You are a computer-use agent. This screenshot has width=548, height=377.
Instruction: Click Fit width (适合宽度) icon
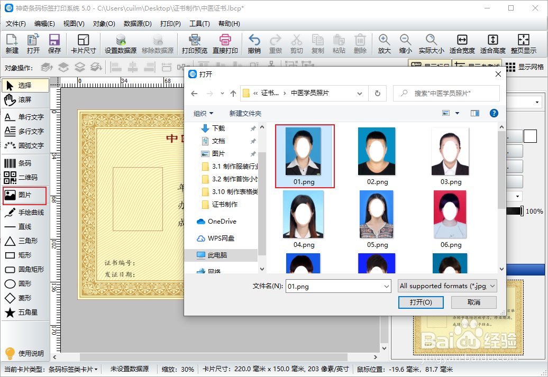click(x=462, y=44)
